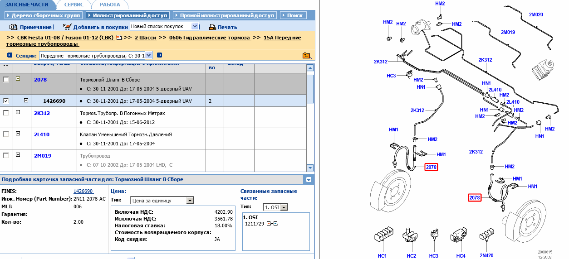Viewport: 569px width, 259px height.
Task: Expand the 2L410 row plus icon
Action: [x=18, y=133]
